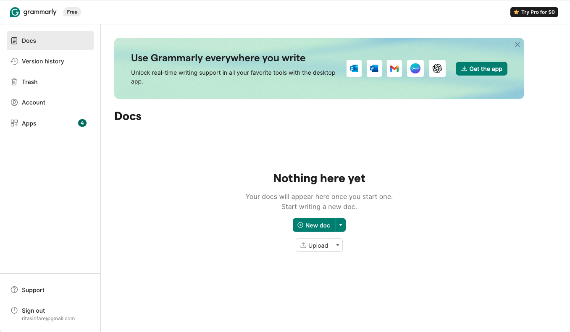The width and height of the screenshot is (570, 332).
Task: Select Docs in the sidebar
Action: [29, 41]
